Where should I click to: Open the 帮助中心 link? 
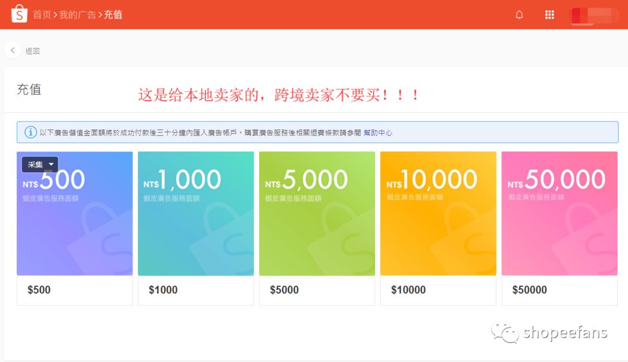coord(378,132)
